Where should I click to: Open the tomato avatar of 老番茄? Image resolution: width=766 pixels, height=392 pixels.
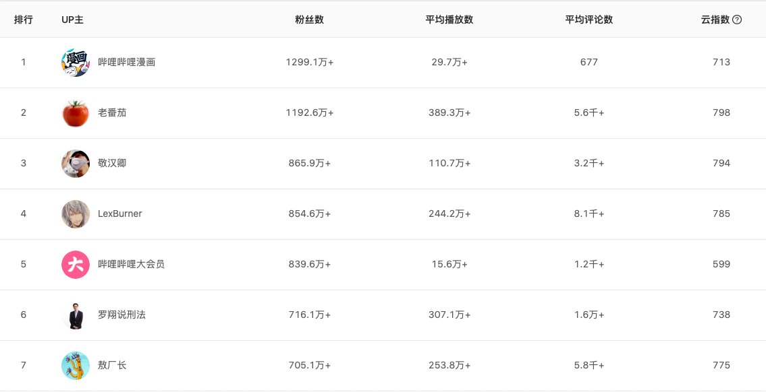click(x=75, y=113)
